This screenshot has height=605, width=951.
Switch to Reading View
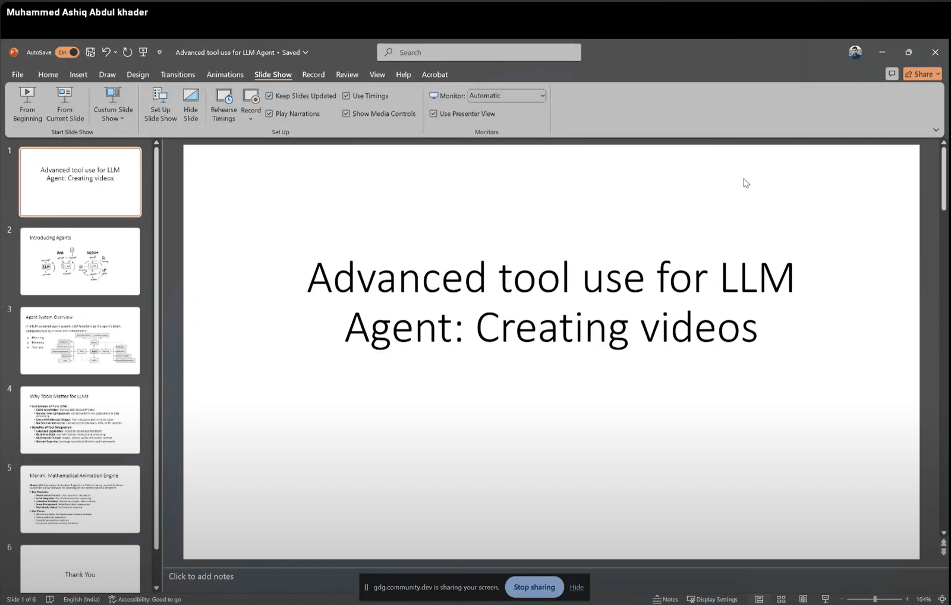click(x=803, y=599)
